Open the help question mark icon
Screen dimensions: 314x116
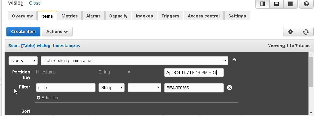(x=306, y=4)
